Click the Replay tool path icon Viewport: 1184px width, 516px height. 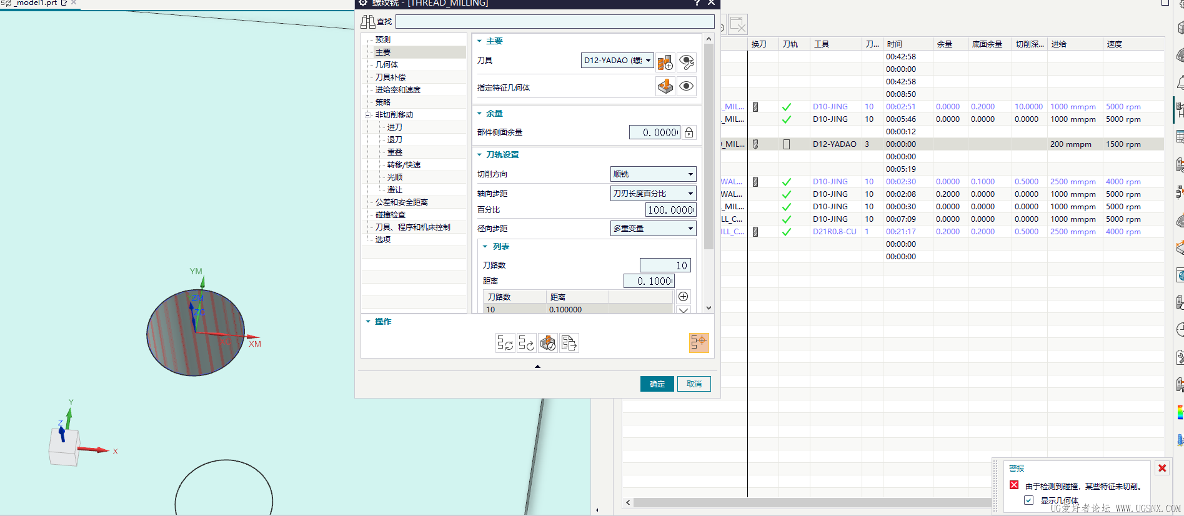[x=527, y=343]
